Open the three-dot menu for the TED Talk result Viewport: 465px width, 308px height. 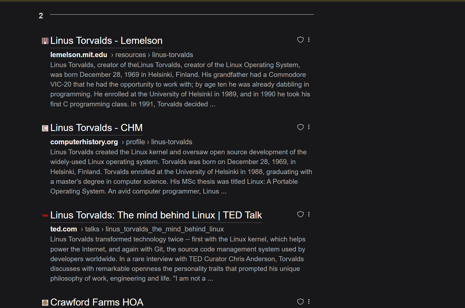click(309, 214)
